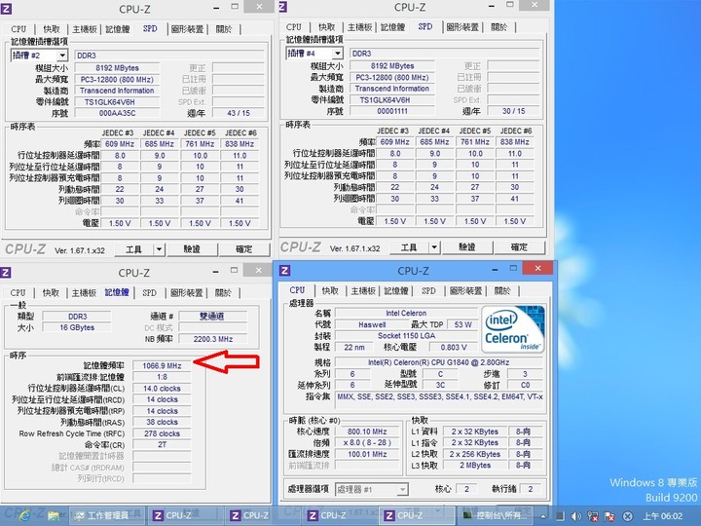Screen dimensions: 701x526
Task: Click the week/year value 43 / 15
Action: [239, 113]
